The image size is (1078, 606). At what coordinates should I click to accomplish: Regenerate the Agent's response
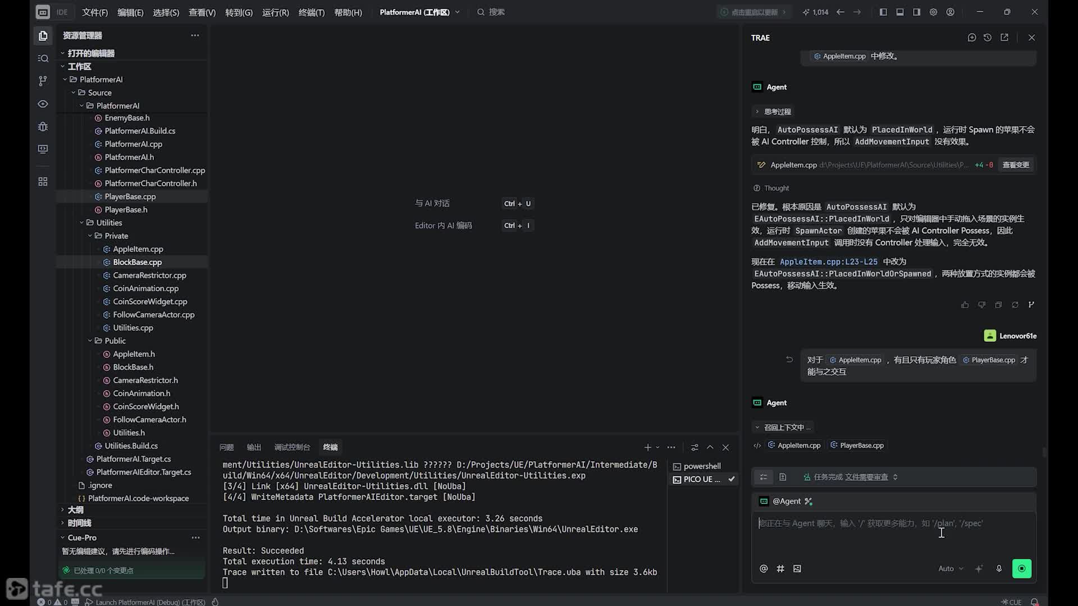pyautogui.click(x=1015, y=305)
